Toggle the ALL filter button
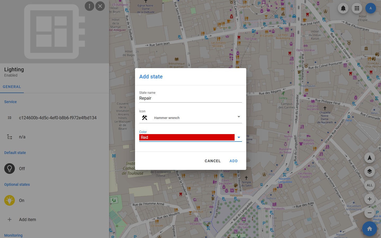 369,185
